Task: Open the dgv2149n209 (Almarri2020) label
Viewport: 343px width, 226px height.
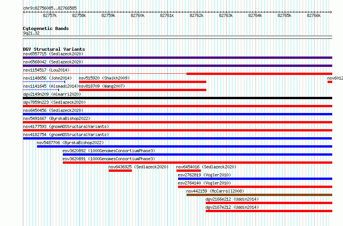Action: (x=52, y=94)
